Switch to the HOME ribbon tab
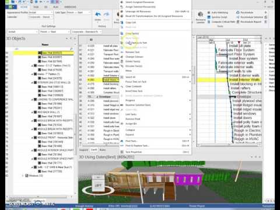Image resolution: width=280 pixels, height=210 pixels. [24, 7]
